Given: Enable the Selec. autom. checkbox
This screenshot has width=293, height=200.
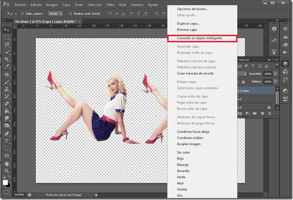Looking at the screenshot, I should [x=22, y=13].
